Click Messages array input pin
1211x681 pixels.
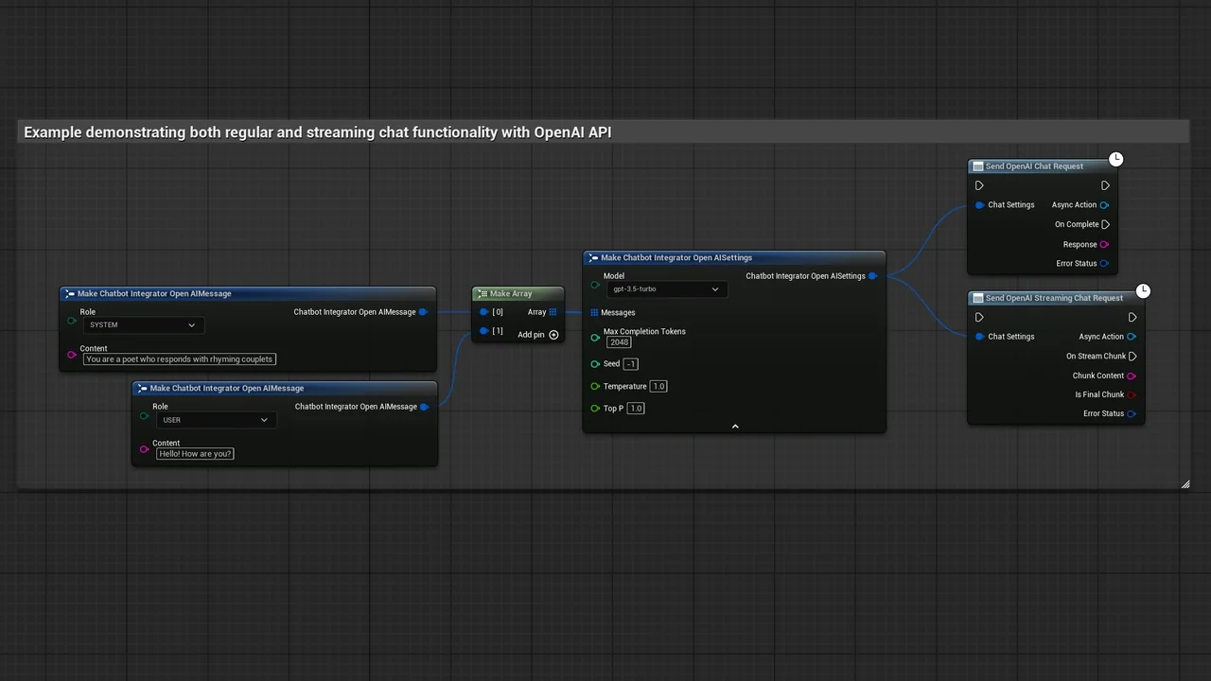pos(594,313)
